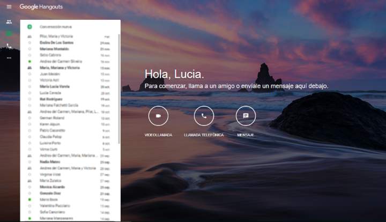
Task: Open conversation with German Roland
Action: click(51, 118)
